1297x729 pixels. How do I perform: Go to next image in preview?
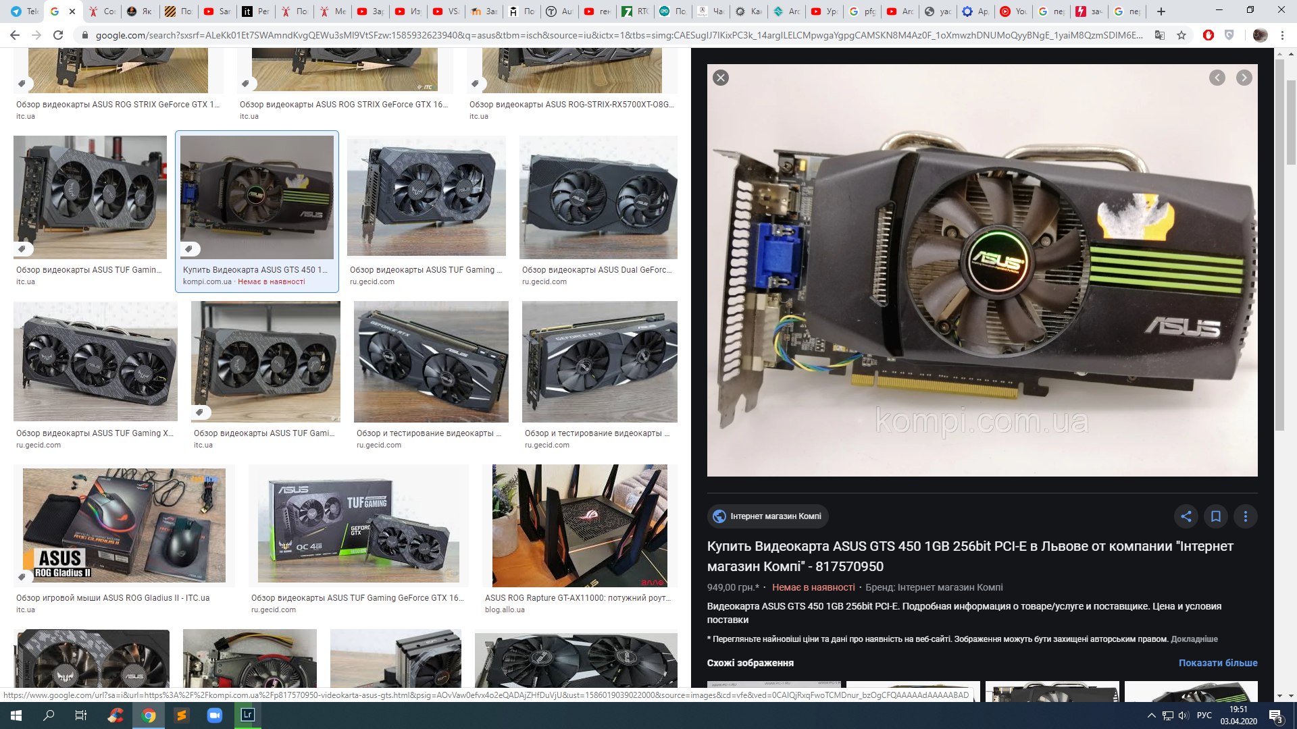coord(1244,78)
